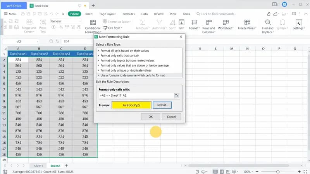Image resolution: width=310 pixels, height=174 pixels.
Task: Click the zoom slider handle
Action: [278, 172]
